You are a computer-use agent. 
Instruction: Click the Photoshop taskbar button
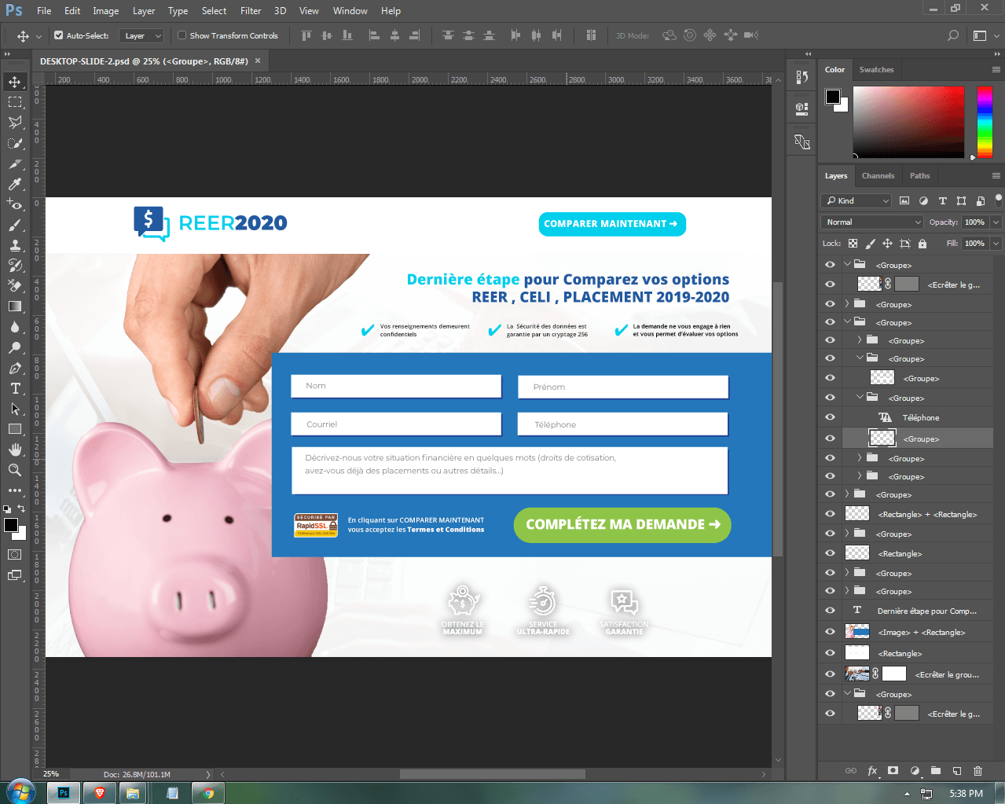(63, 793)
